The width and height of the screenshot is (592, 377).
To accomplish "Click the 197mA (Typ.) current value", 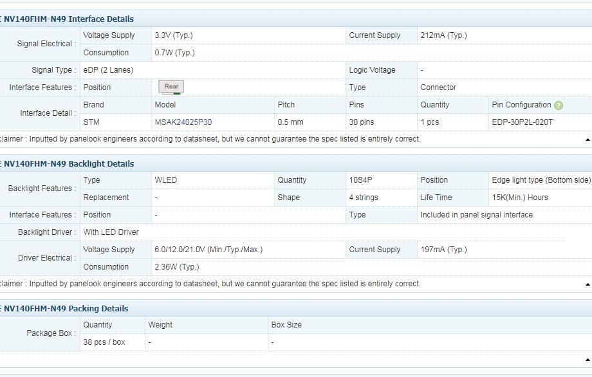I will (x=443, y=250).
